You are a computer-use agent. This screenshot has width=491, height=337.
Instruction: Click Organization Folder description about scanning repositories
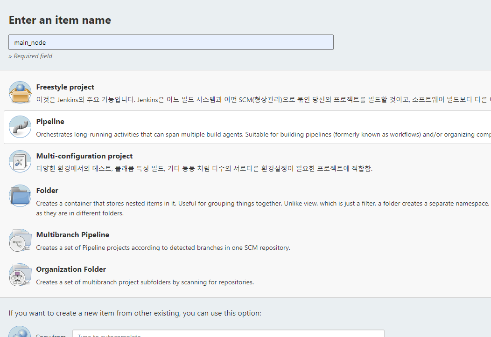[x=145, y=282]
